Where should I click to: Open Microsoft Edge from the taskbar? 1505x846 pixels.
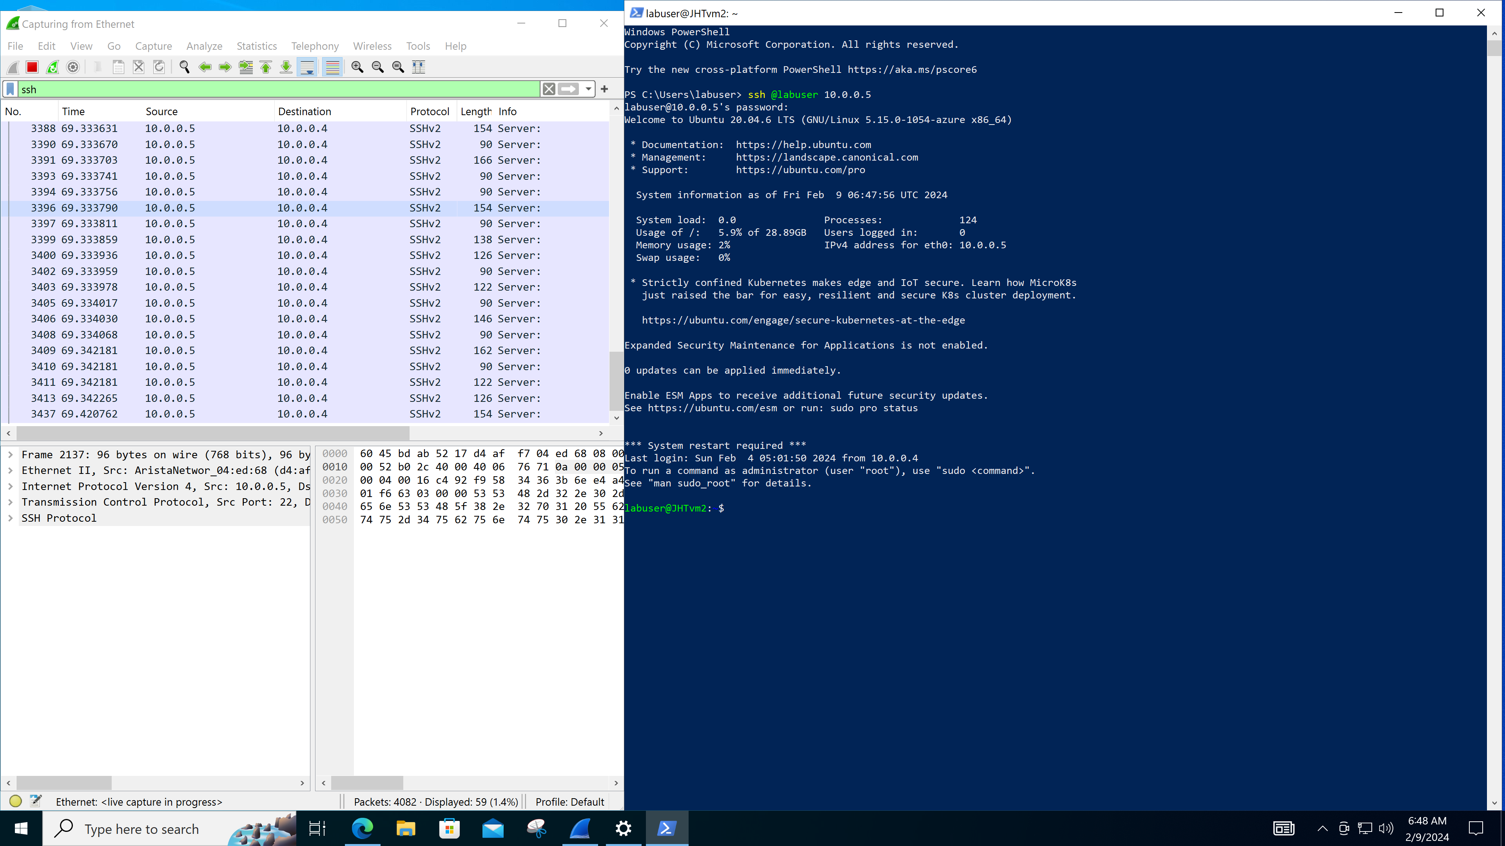pyautogui.click(x=362, y=828)
